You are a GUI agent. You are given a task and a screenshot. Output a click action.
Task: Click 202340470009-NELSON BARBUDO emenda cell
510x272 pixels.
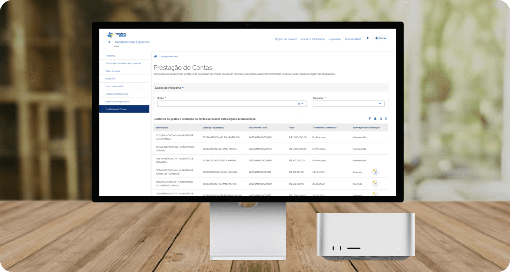click(221, 137)
